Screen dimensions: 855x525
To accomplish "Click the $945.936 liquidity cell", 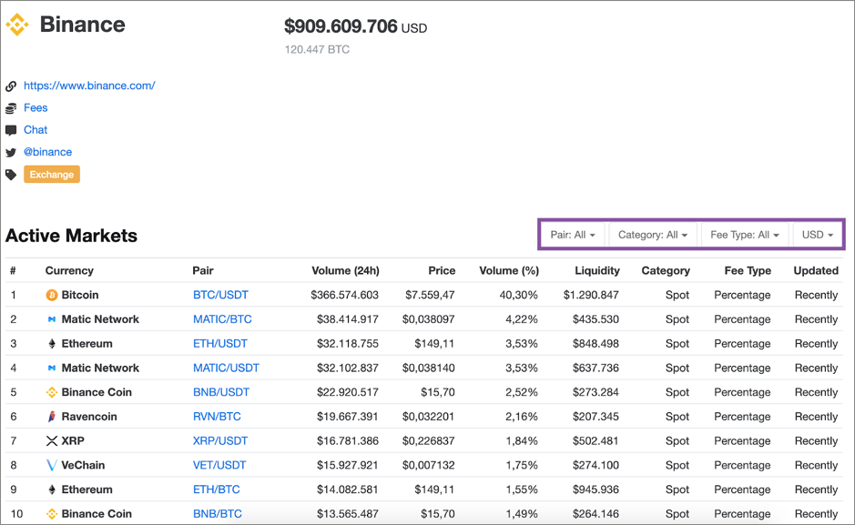I will 596,490.
